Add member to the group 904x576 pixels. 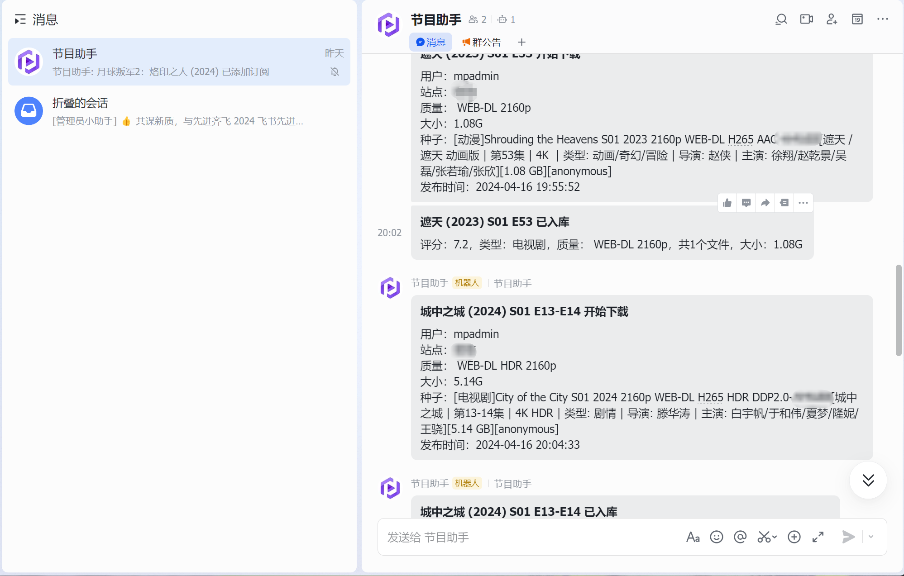[x=832, y=19]
